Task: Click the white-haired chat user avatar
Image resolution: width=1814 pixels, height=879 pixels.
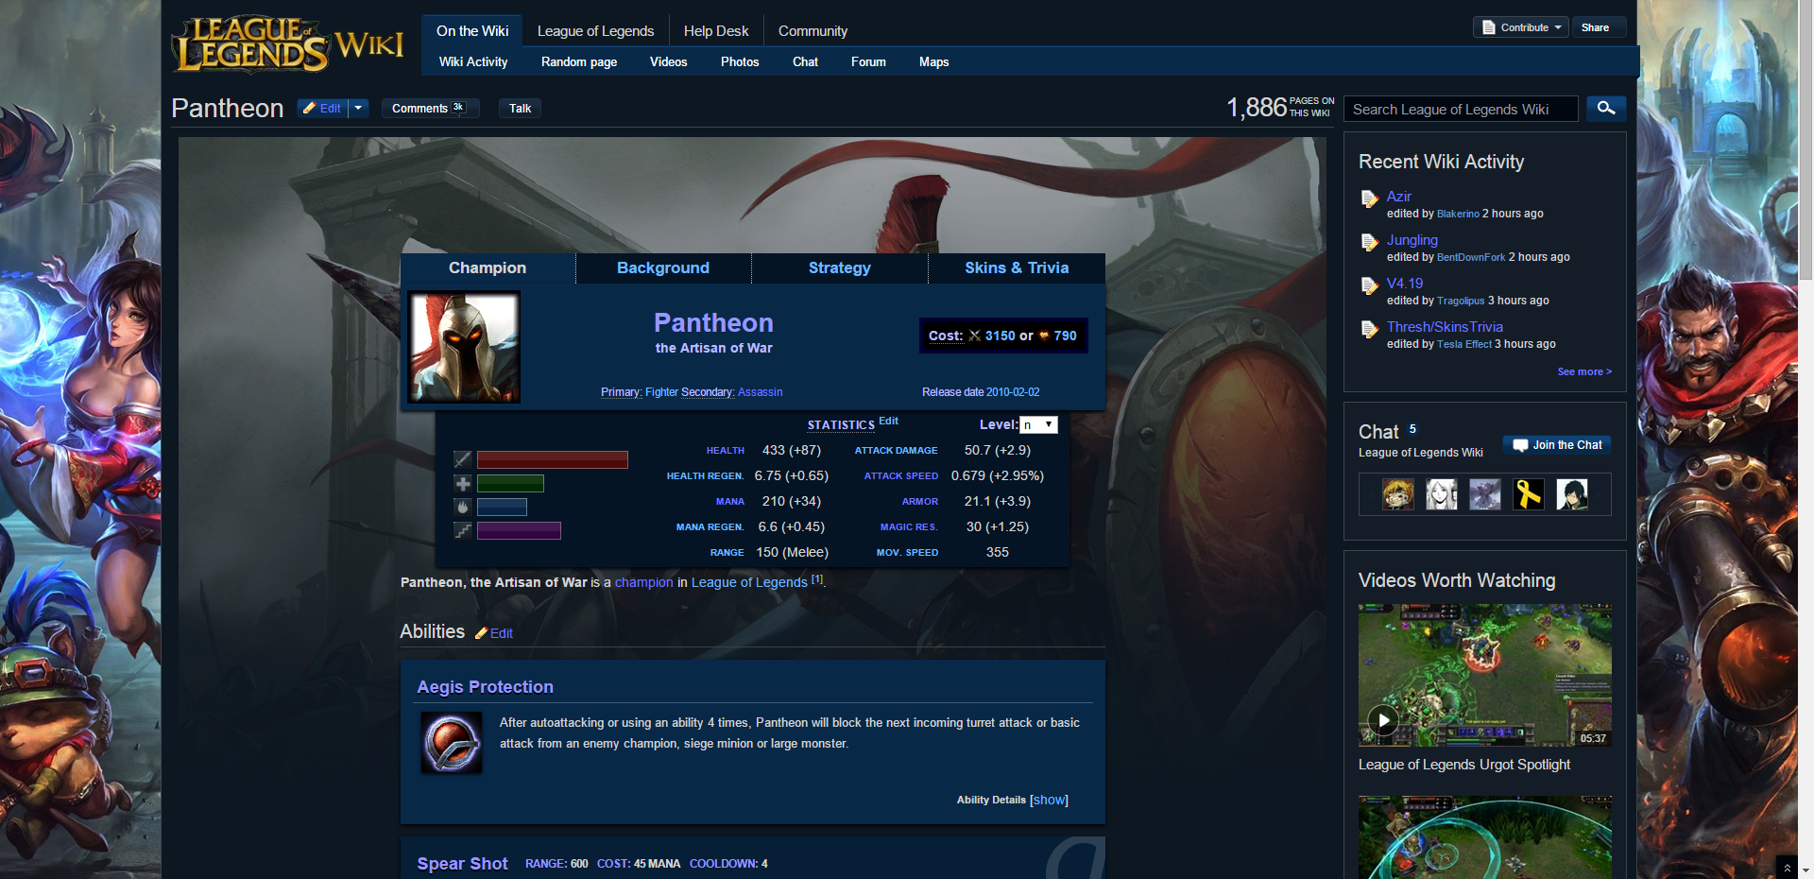Action: [x=1442, y=494]
